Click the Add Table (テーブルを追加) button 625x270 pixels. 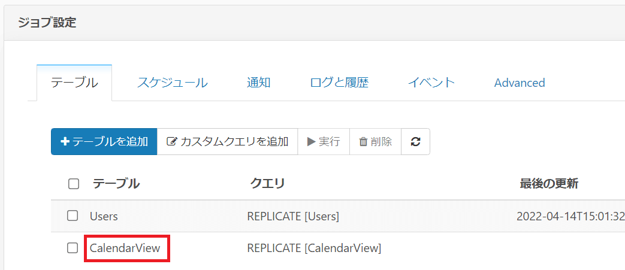104,142
